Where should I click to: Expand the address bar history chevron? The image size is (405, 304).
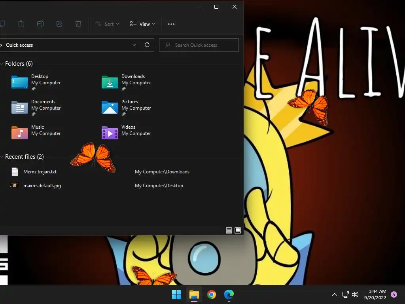coord(134,45)
